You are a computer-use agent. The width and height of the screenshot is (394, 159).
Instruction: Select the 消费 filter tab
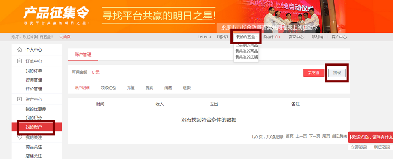[x=168, y=88]
